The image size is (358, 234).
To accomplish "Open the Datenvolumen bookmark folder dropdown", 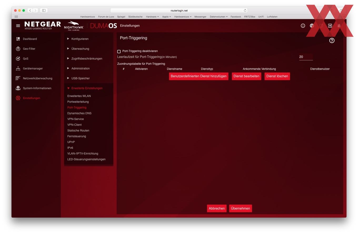I will (x=219, y=17).
